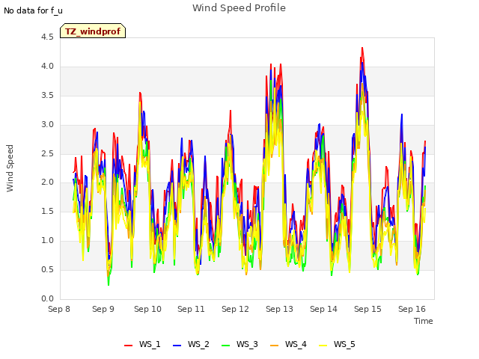Viewport: 479px width, 359px height.
Task: Click the 4.0 y-axis tick label
Action: (47, 67)
